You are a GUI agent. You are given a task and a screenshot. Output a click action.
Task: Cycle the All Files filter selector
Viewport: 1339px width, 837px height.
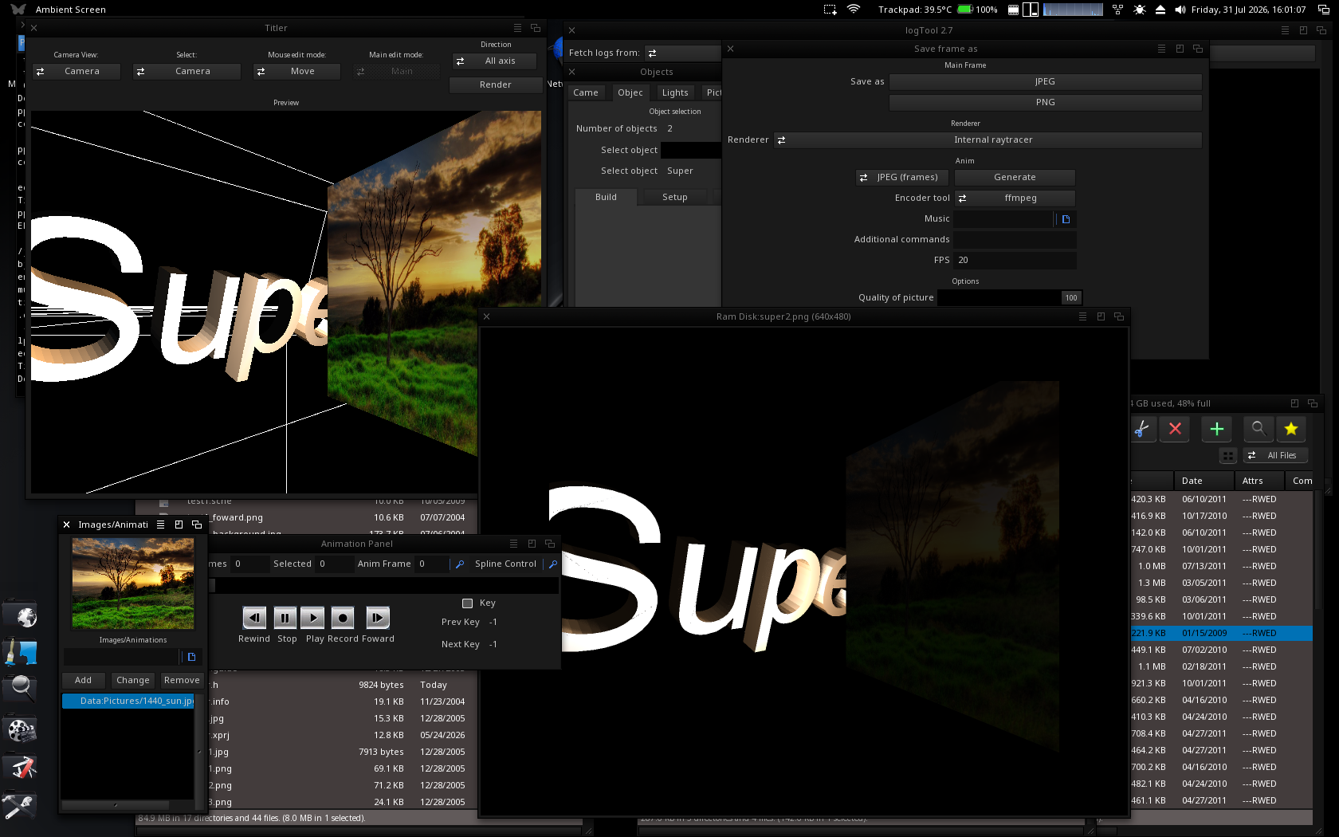pyautogui.click(x=1276, y=455)
